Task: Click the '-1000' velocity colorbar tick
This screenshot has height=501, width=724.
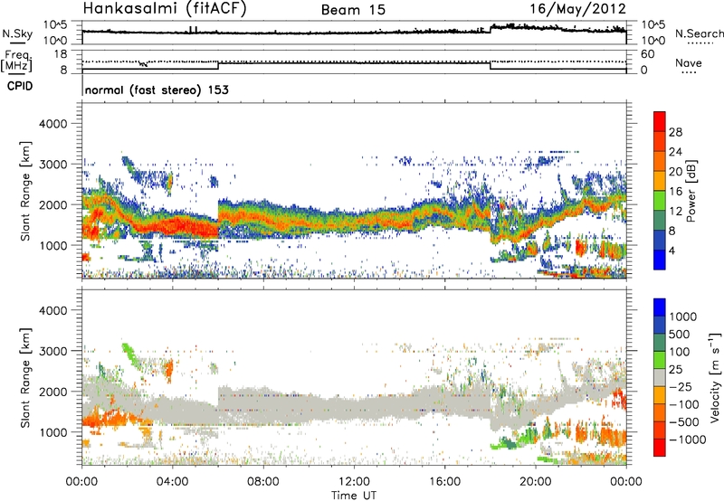Action: 688,440
